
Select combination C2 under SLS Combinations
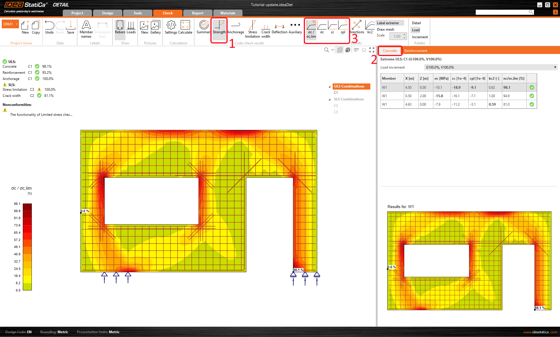click(x=336, y=106)
